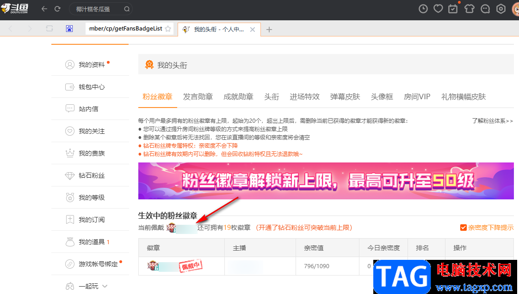Image resolution: width=519 pixels, height=294 pixels.
Task: Click the tab bar refresh icon
Action: [x=49, y=29]
